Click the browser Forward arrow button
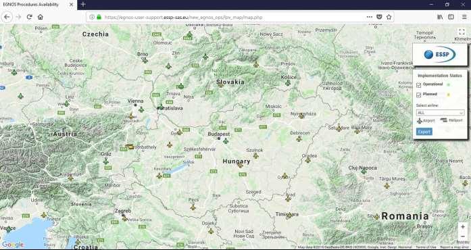Viewport: 471px width, 250px height. point(18,17)
